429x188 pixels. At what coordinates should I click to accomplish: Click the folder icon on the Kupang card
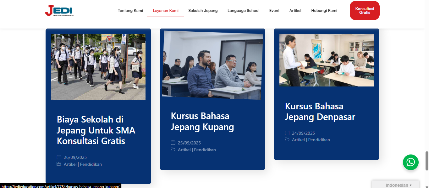tap(173, 150)
